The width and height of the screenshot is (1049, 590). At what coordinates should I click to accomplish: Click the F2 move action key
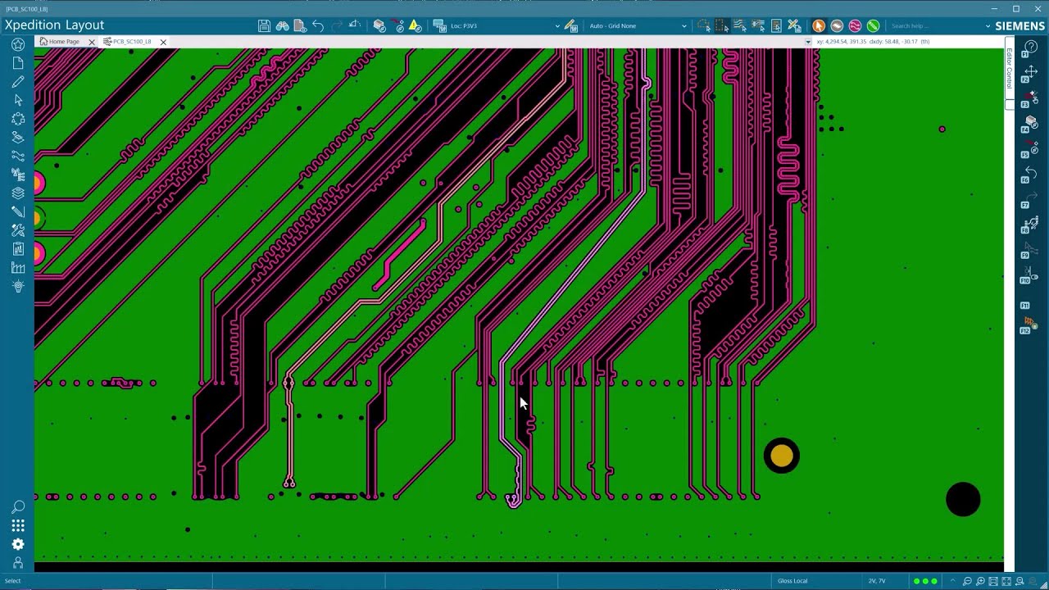tap(1031, 74)
